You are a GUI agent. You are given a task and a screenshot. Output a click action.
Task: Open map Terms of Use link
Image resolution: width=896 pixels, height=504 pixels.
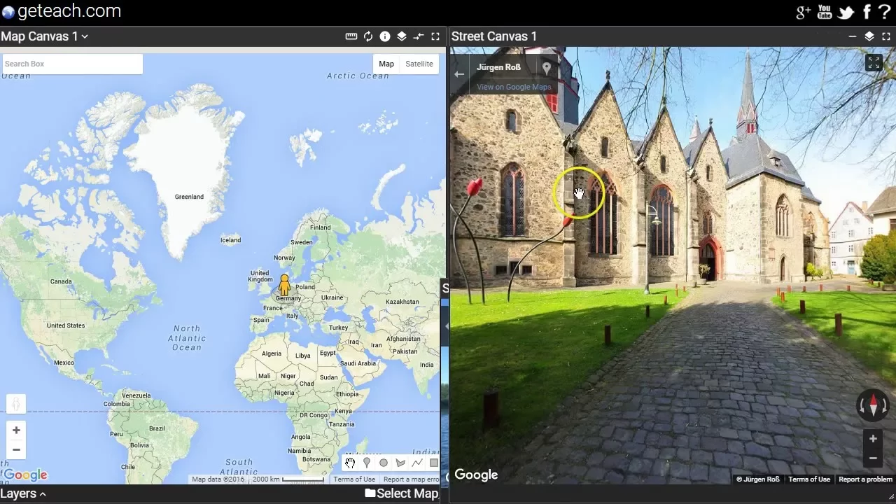[x=354, y=479]
